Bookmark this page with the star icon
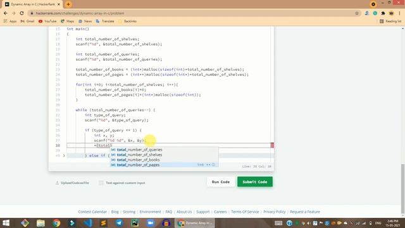 click(x=357, y=13)
